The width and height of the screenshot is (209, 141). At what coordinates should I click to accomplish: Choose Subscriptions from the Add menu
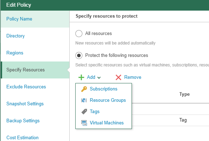(104, 89)
